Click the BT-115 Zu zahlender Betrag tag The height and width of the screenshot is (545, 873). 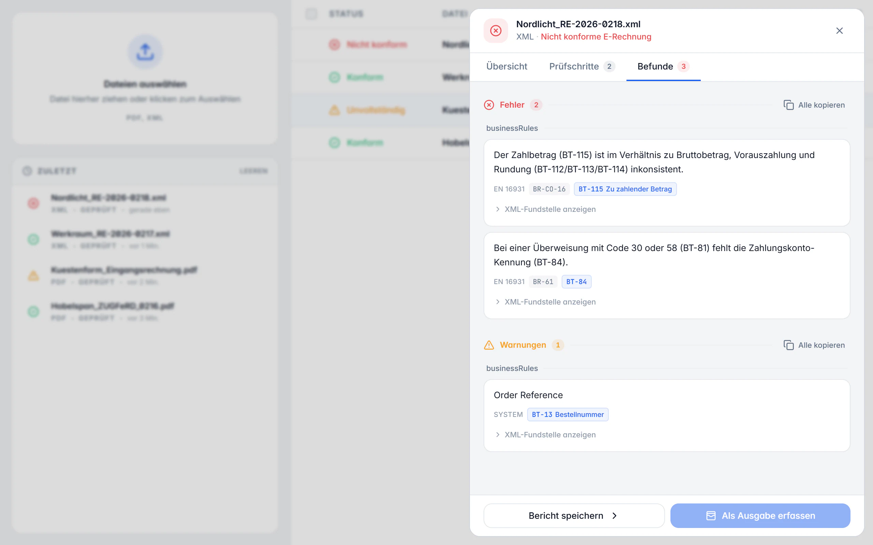pyautogui.click(x=625, y=189)
